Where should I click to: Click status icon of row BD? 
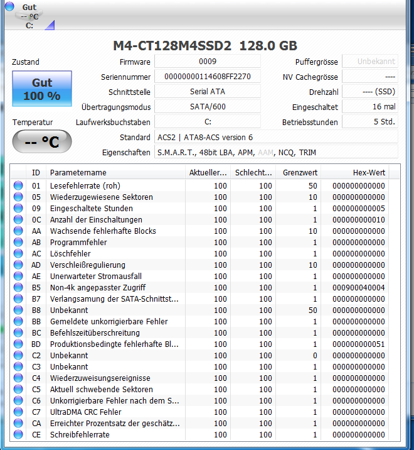point(18,344)
